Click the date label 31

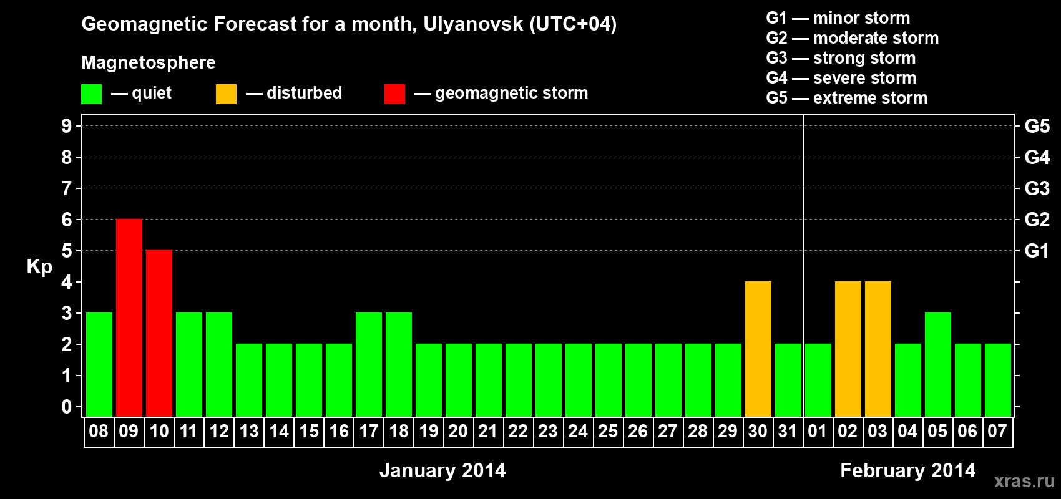[x=788, y=431]
